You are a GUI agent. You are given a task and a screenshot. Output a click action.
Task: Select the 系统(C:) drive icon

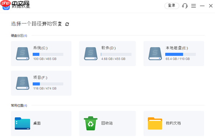[x=23, y=54]
